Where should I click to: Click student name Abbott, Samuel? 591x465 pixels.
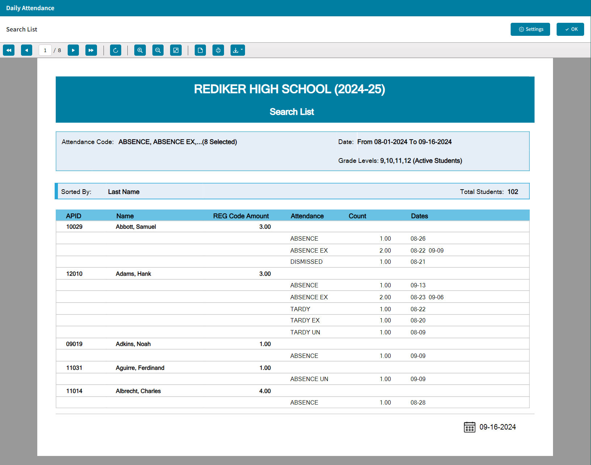(x=136, y=227)
